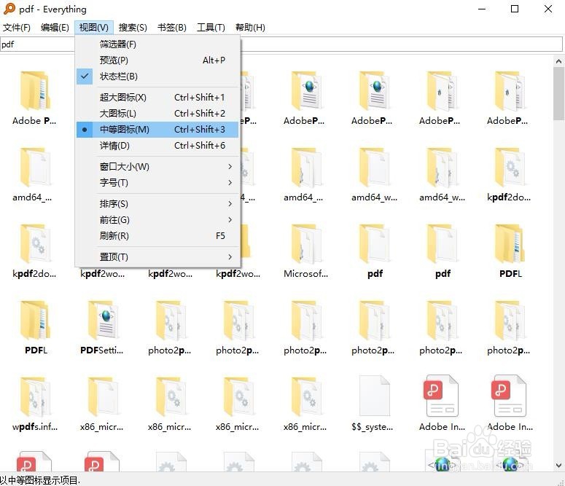565x486 pixels.
Task: Click the Microsof... file name label
Action: click(305, 274)
